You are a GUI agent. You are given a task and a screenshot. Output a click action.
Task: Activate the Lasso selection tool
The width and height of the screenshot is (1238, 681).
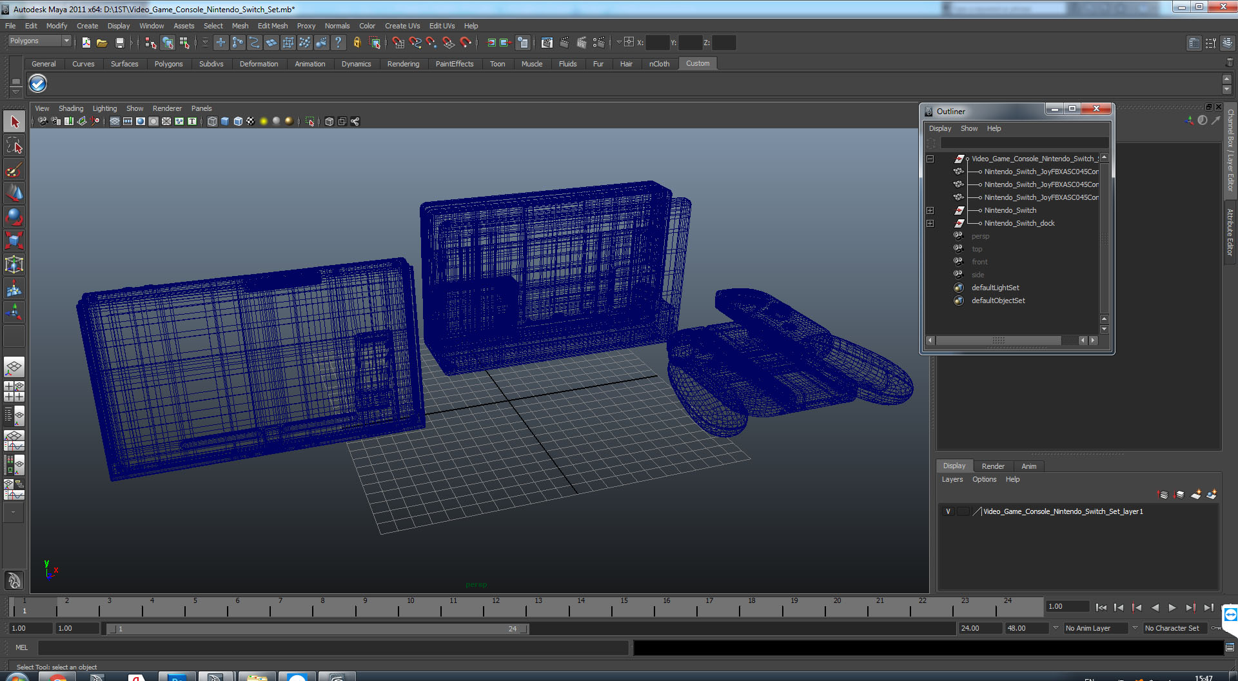[x=14, y=146]
